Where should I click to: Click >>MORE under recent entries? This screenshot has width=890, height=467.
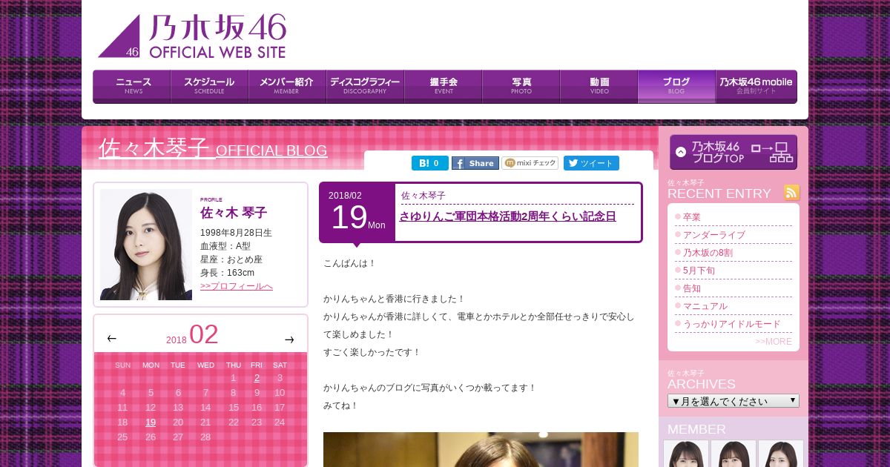[x=774, y=342]
